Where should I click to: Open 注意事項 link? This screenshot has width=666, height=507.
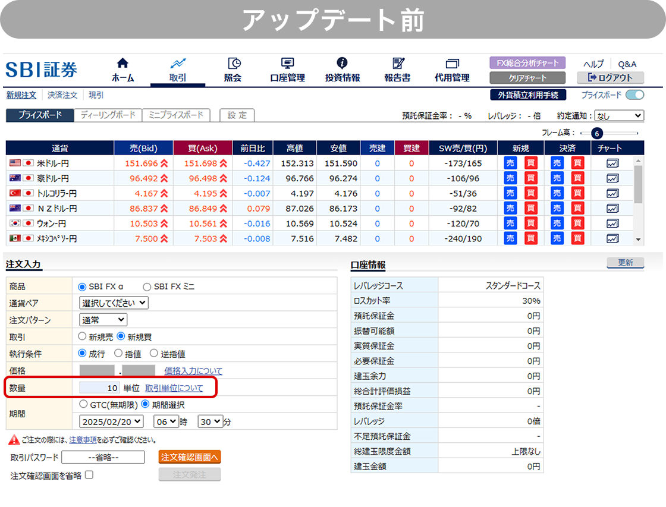(83, 440)
